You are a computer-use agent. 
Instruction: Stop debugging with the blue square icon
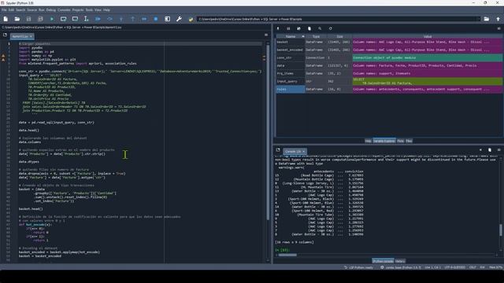point(156,19)
